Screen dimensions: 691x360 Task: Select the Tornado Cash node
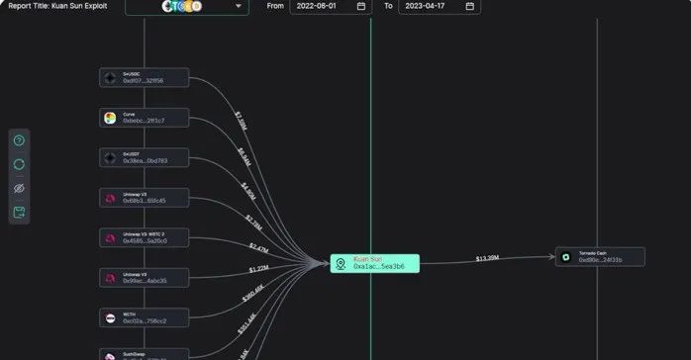coord(600,257)
